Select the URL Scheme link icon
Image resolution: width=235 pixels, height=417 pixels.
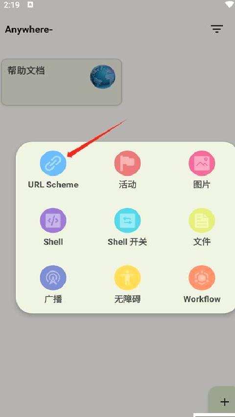(x=53, y=163)
